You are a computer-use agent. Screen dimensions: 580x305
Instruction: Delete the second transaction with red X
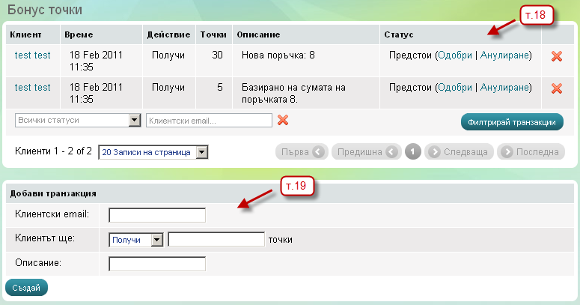(x=556, y=88)
